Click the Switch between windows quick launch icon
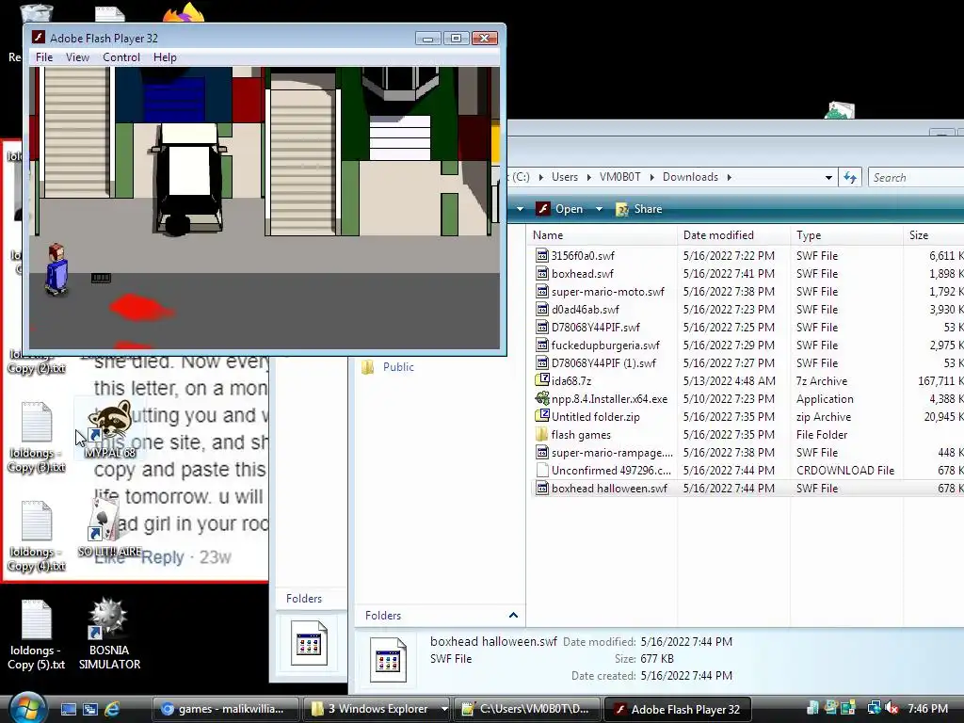Screen dimensions: 964x723 tap(90, 709)
